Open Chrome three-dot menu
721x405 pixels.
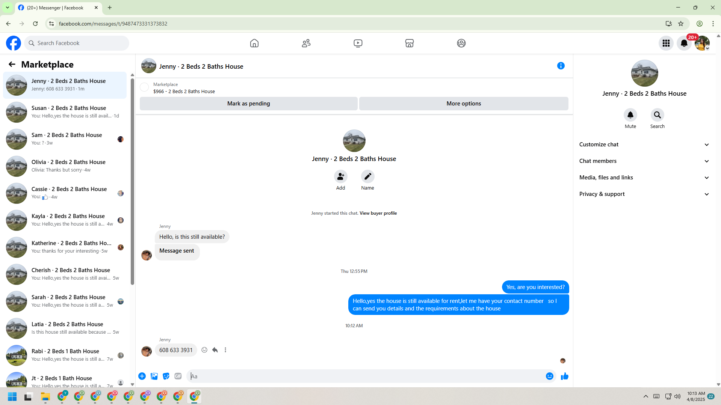pos(713,24)
